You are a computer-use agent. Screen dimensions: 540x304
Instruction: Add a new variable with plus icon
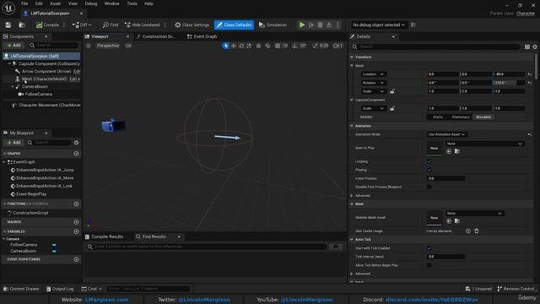tap(77, 231)
